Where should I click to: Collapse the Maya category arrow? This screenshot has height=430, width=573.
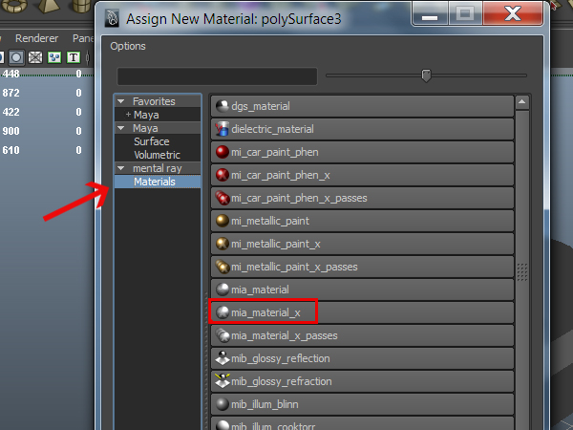[x=121, y=128]
